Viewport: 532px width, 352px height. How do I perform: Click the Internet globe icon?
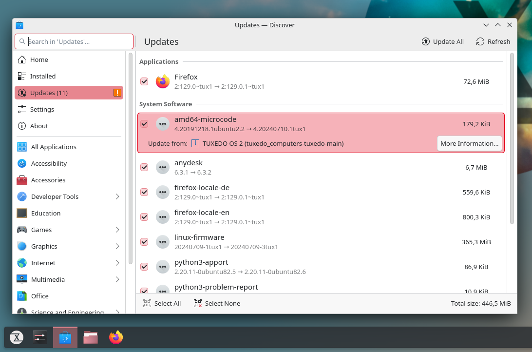click(22, 263)
